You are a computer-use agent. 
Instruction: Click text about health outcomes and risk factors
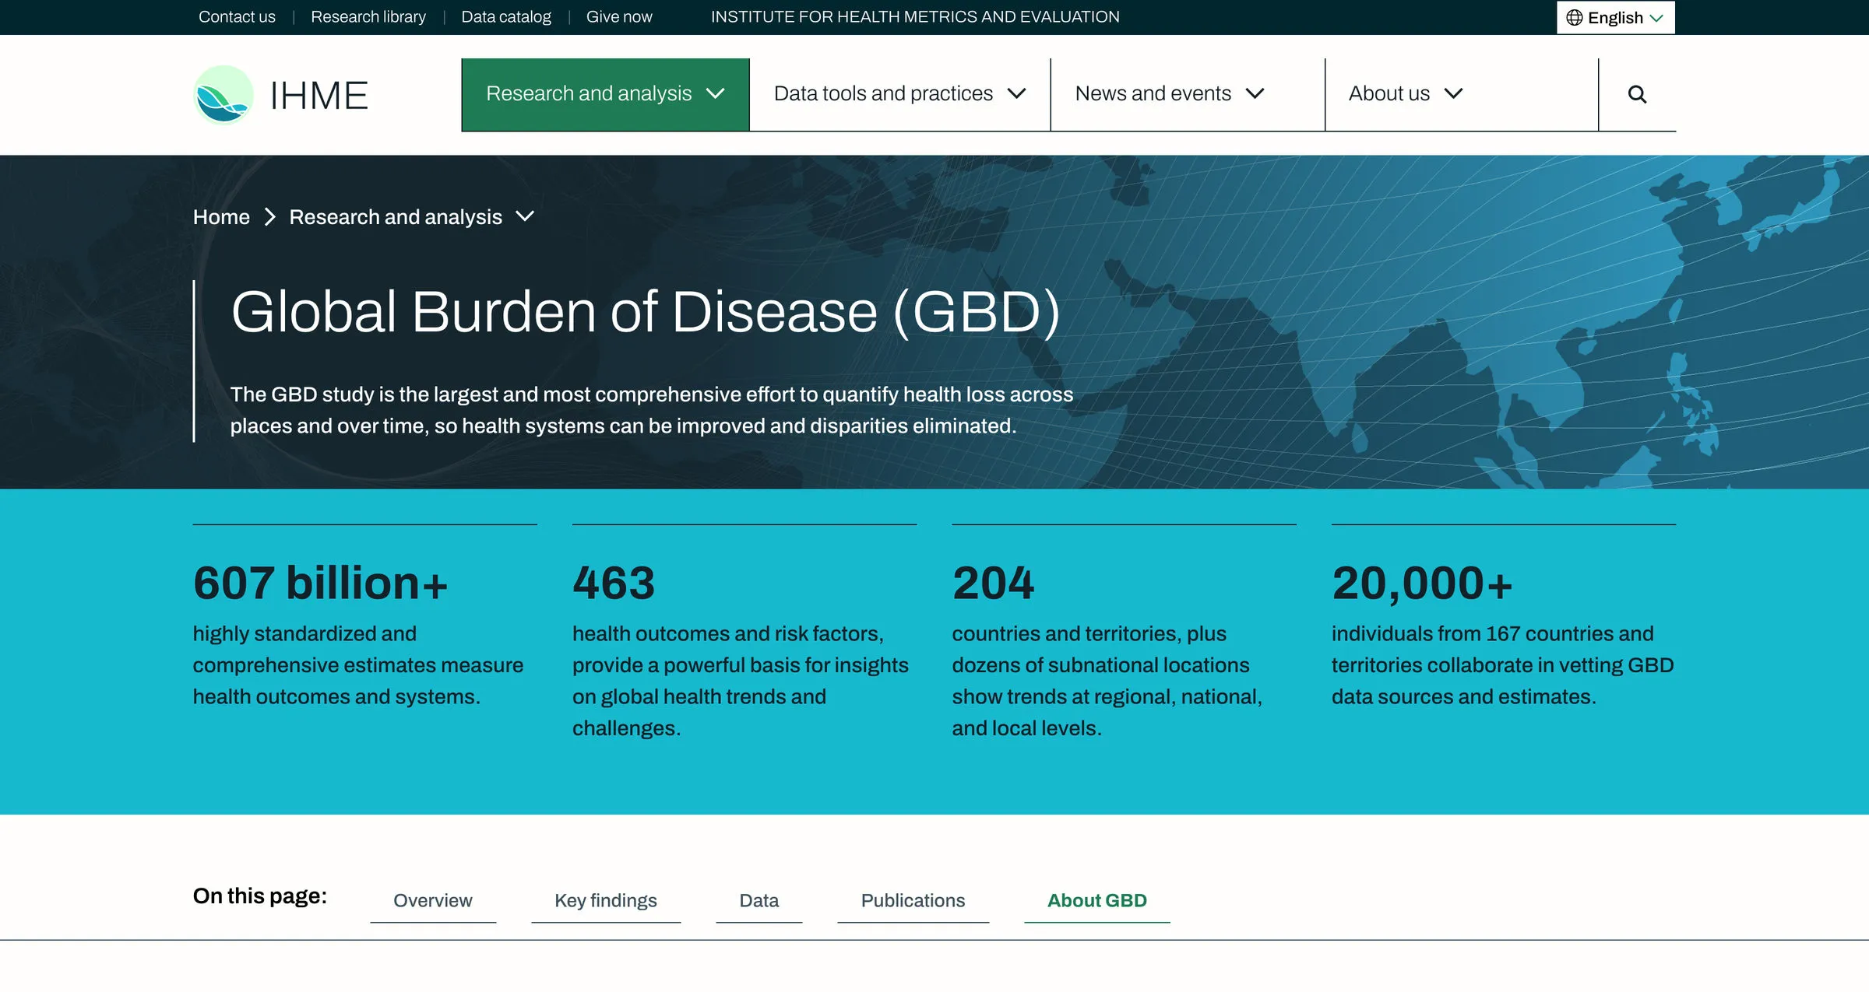tap(741, 681)
